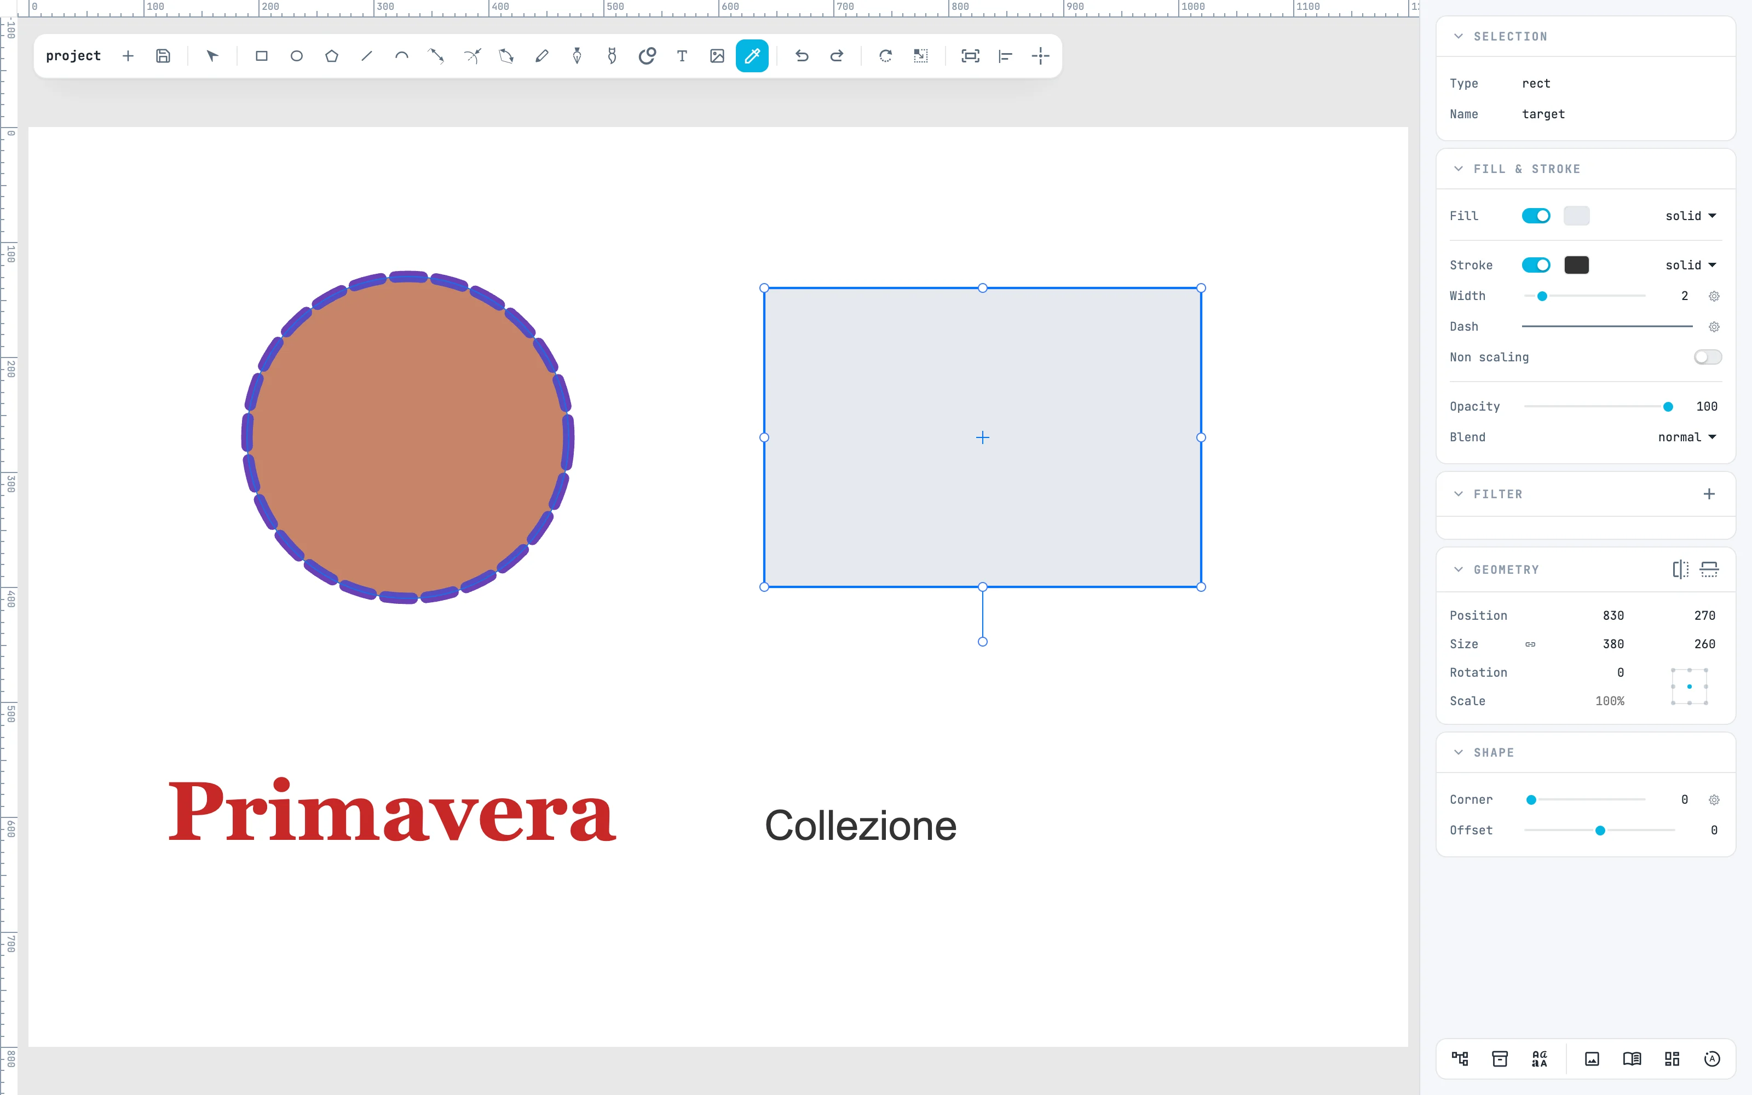Viewport: 1752px width, 1095px height.
Task: Select the line tool
Action: pos(366,56)
